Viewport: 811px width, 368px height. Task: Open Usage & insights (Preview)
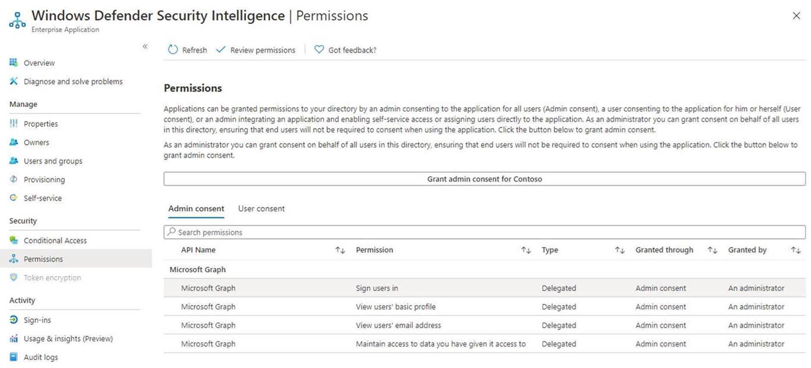68,339
